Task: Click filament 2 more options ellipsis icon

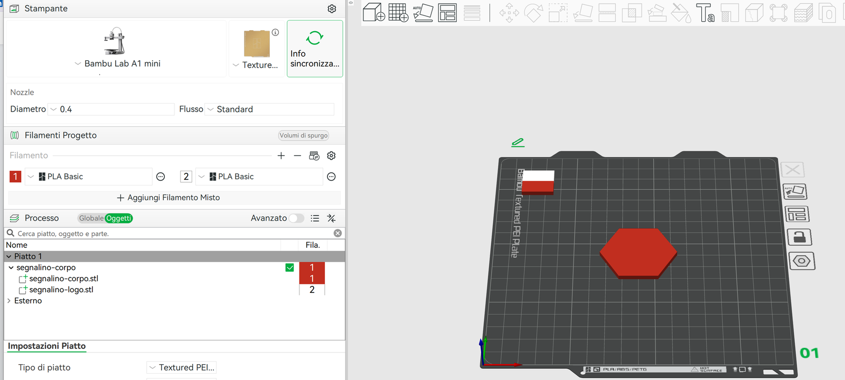Action: point(331,177)
